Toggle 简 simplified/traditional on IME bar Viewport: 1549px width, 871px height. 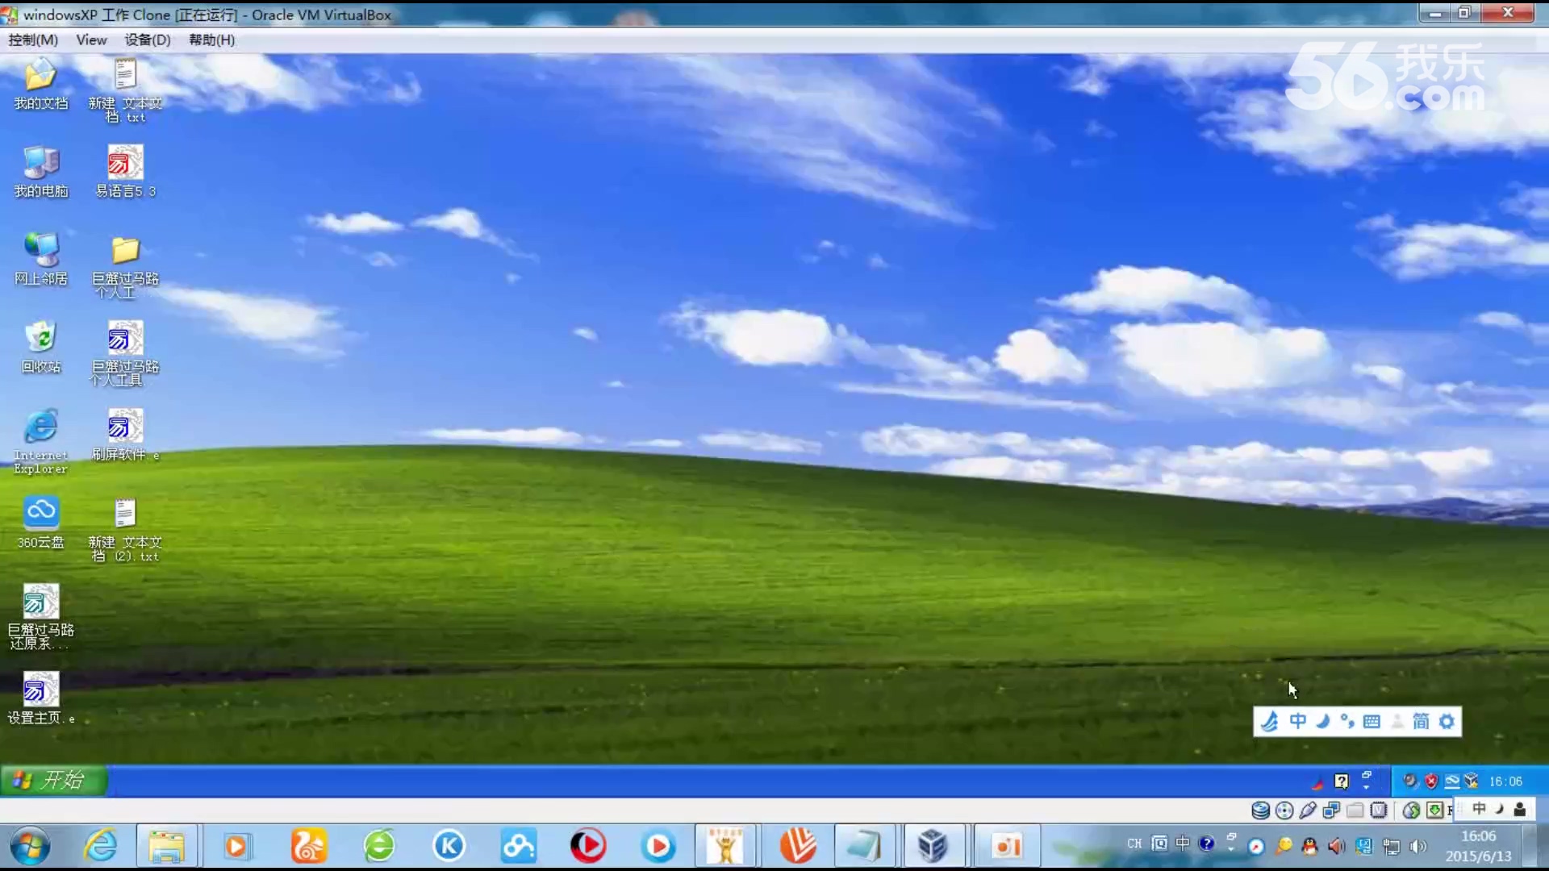[1421, 721]
